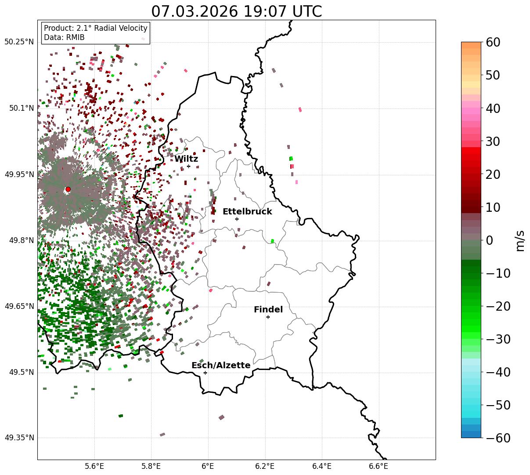Click the colorbar tick label −40
Viewport: 530px width, 475px height.
[498, 372]
